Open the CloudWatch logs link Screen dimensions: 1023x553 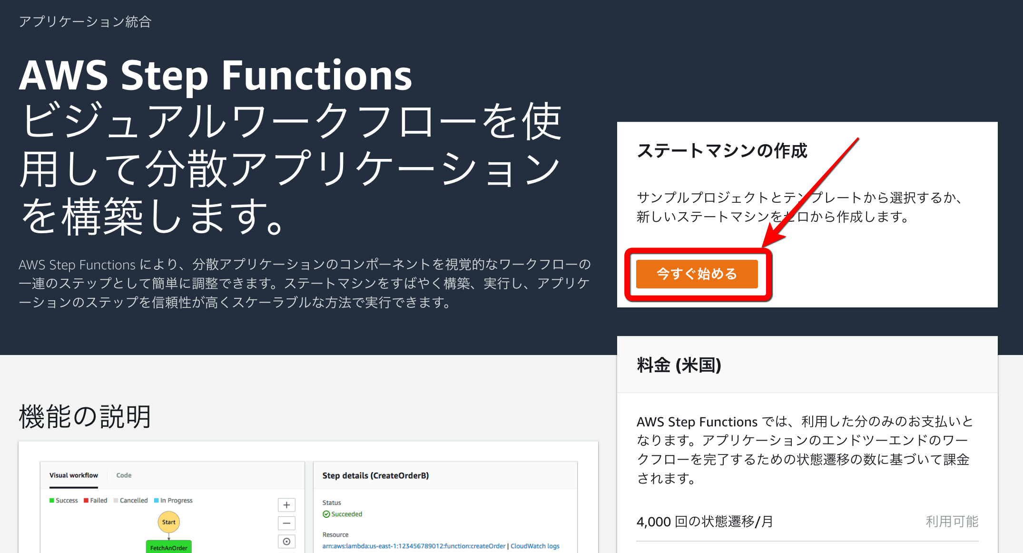(x=535, y=546)
